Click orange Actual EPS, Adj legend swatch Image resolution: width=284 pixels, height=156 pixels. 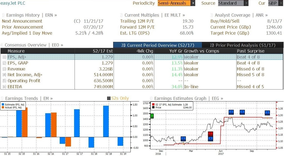click(3, 108)
